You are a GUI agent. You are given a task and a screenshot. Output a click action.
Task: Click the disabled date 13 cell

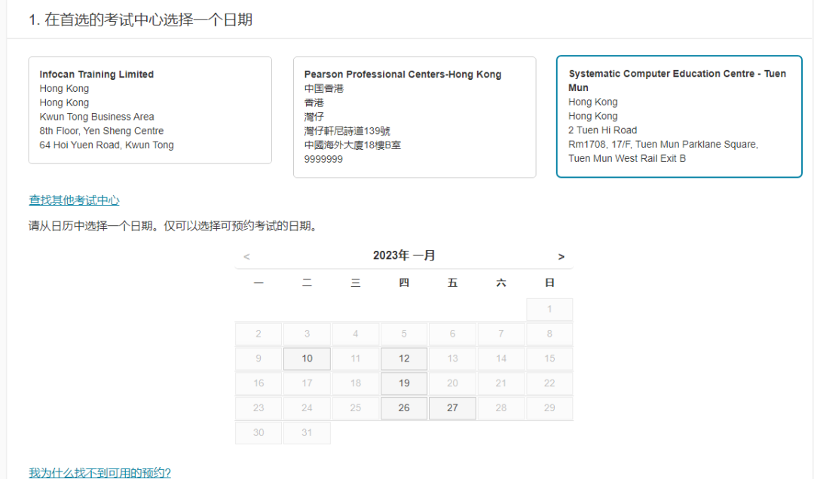[452, 358]
